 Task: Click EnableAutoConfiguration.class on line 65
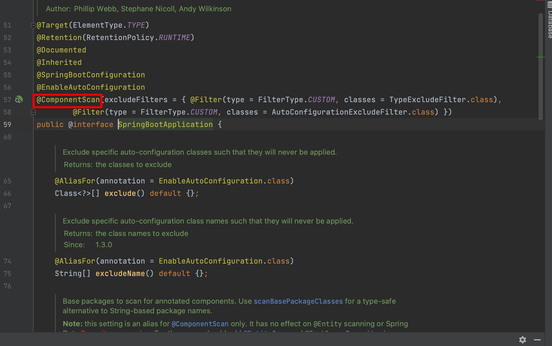(x=224, y=181)
